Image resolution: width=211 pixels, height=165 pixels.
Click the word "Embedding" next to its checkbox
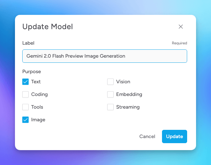(x=129, y=94)
